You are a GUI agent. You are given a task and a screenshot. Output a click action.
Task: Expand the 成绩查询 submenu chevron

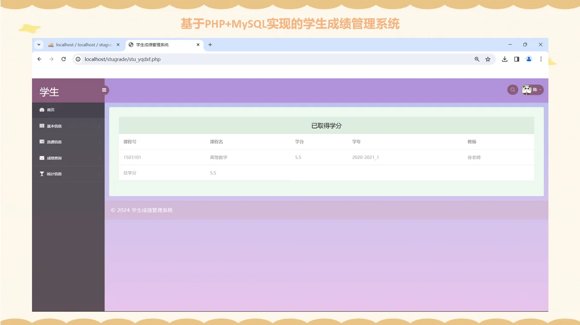coord(99,158)
